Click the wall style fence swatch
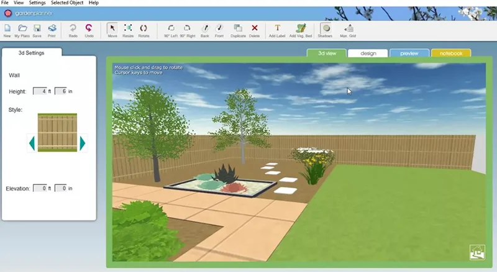 57,132
